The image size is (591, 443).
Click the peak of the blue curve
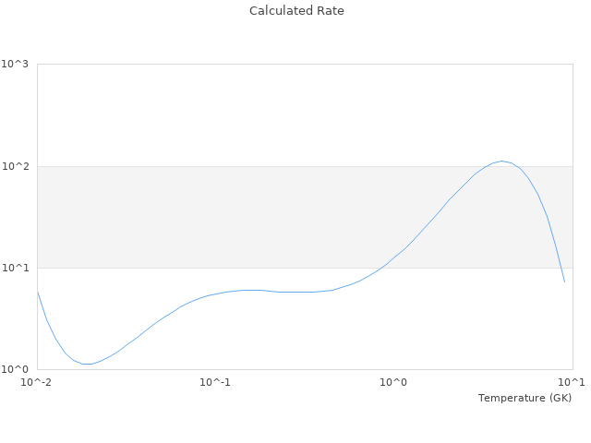click(501, 161)
